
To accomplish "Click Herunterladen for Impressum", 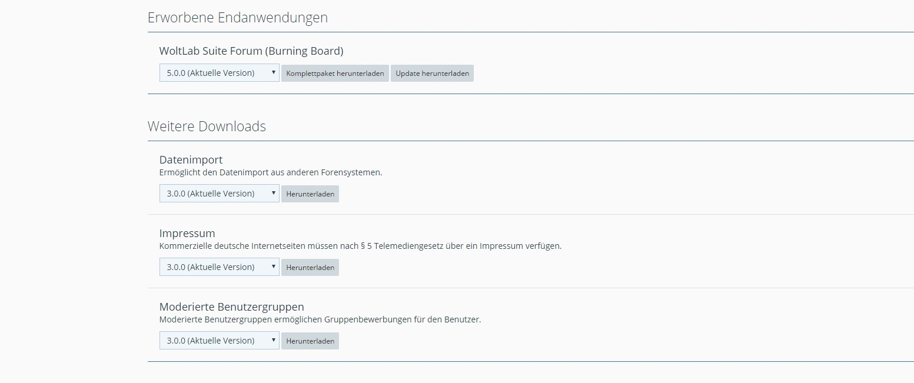I will pyautogui.click(x=310, y=268).
